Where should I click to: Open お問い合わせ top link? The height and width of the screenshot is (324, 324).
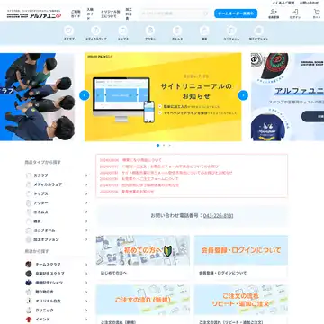[309, 3]
